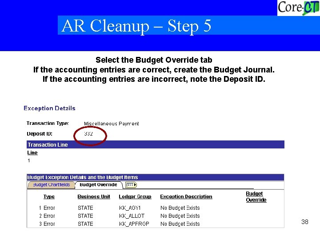This screenshot has height=240, width=320.
Task: Click the Exception Details heading
Action: pyautogui.click(x=49, y=108)
